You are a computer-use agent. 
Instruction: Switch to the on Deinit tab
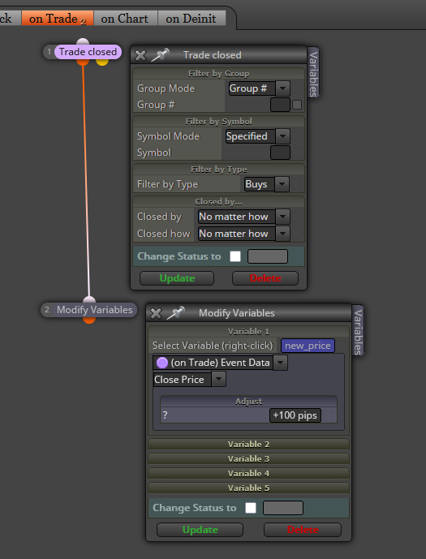191,18
